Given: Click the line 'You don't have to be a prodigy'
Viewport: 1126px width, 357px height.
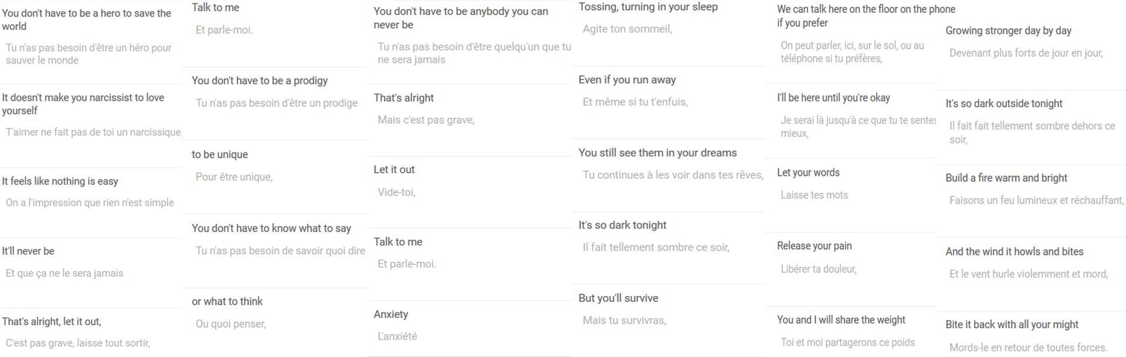Looking at the screenshot, I should pyautogui.click(x=260, y=81).
